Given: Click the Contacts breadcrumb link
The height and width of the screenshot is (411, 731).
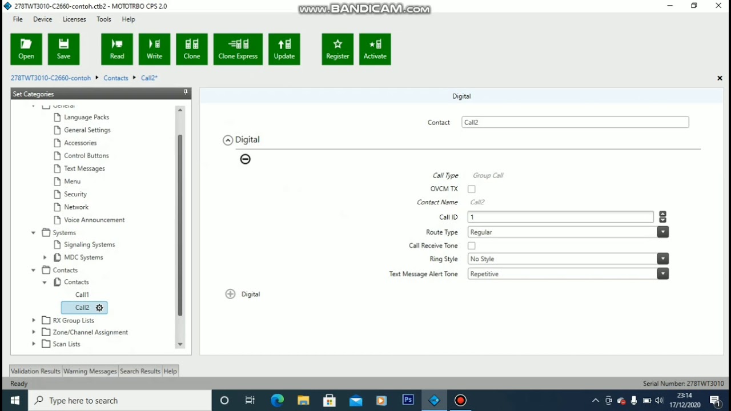Looking at the screenshot, I should point(116,78).
